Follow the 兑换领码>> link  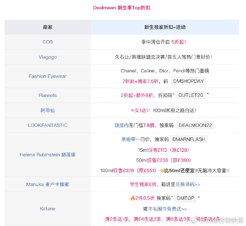point(188,184)
